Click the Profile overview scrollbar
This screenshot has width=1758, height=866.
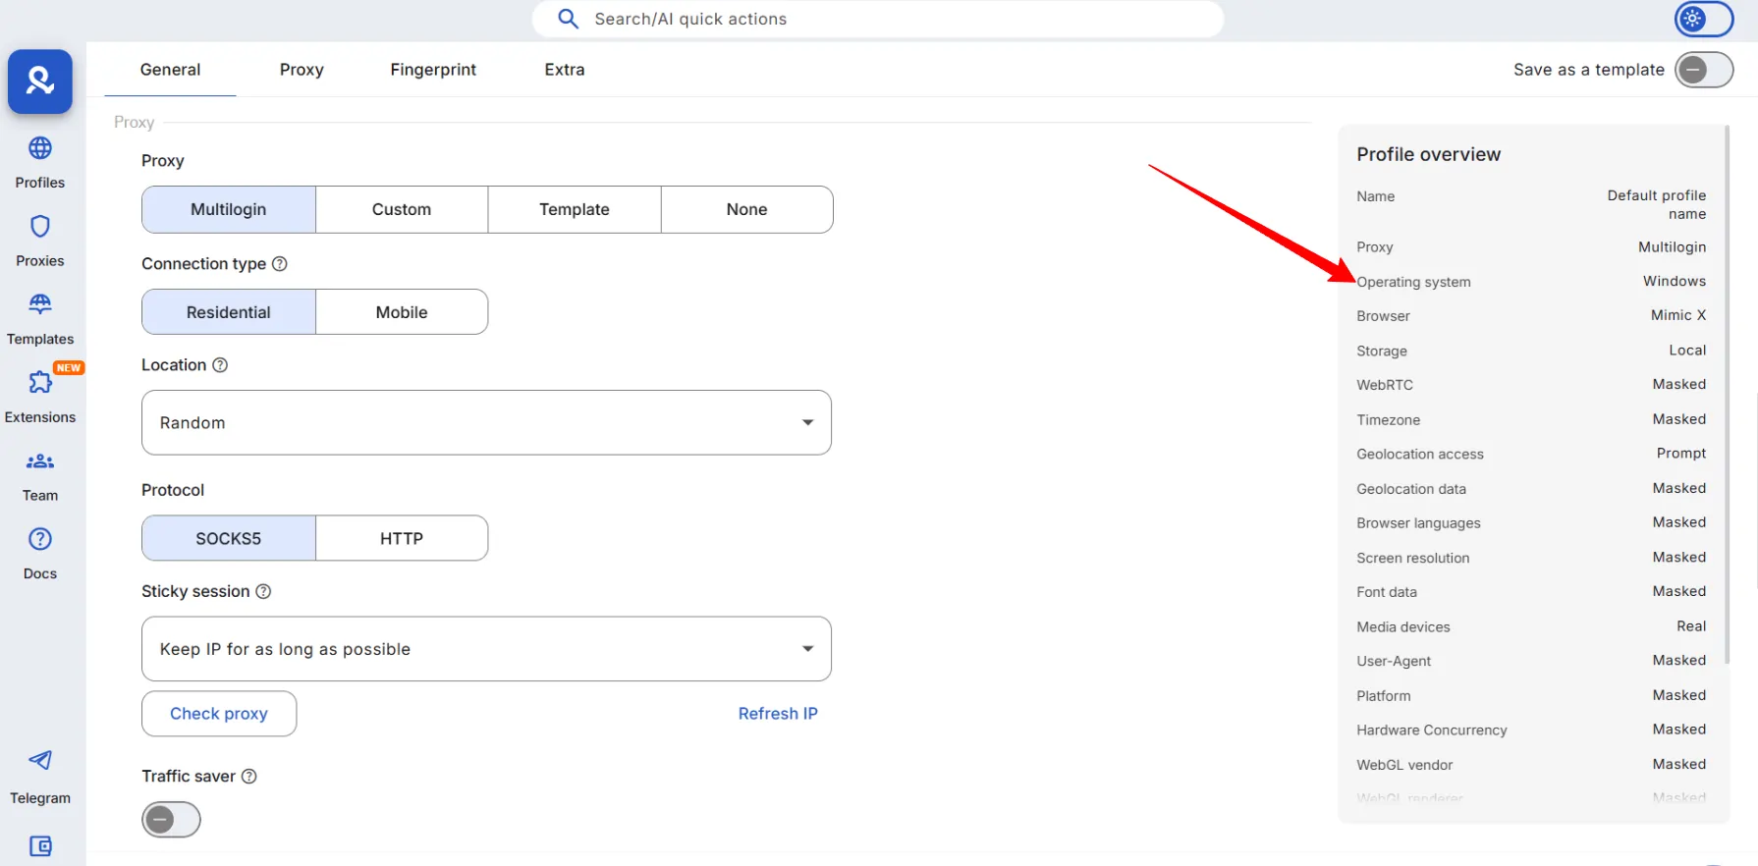coord(1727,393)
